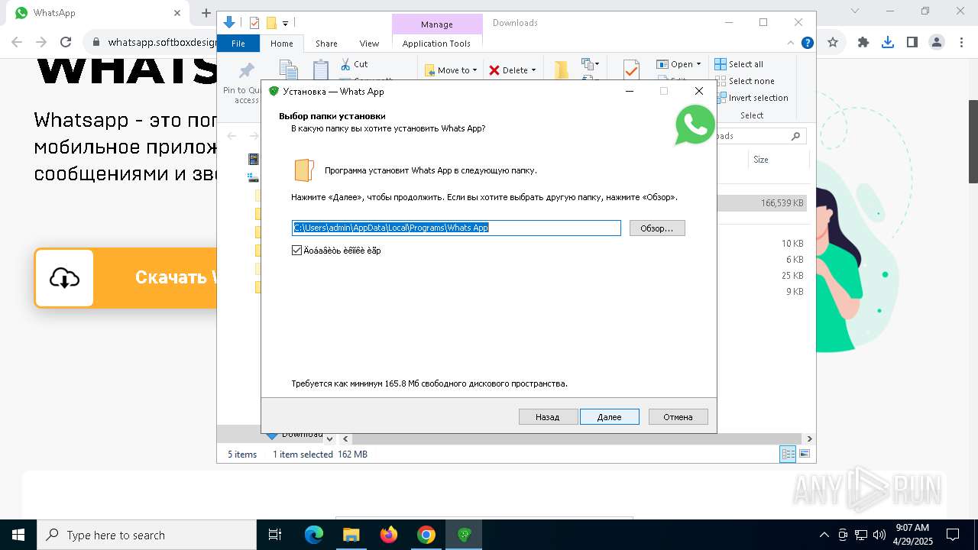Switch to the Home ribbon tab

click(281, 44)
